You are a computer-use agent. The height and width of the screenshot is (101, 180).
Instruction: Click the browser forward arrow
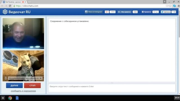[6, 6]
